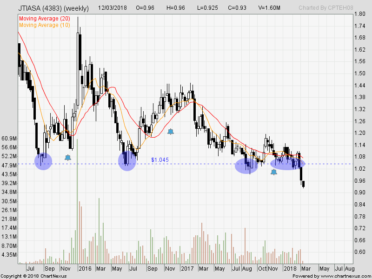Click the $1.045 dashed support line label

tap(159, 160)
